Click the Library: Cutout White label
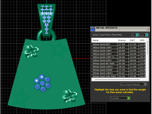152x114 pixels. (x=107, y=35)
